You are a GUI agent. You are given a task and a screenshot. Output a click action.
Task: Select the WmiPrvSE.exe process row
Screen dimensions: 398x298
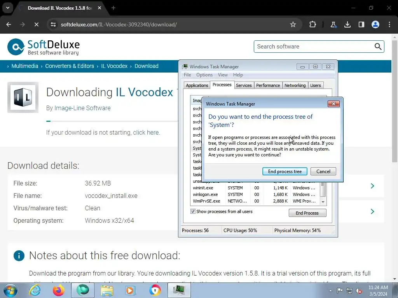click(x=255, y=201)
